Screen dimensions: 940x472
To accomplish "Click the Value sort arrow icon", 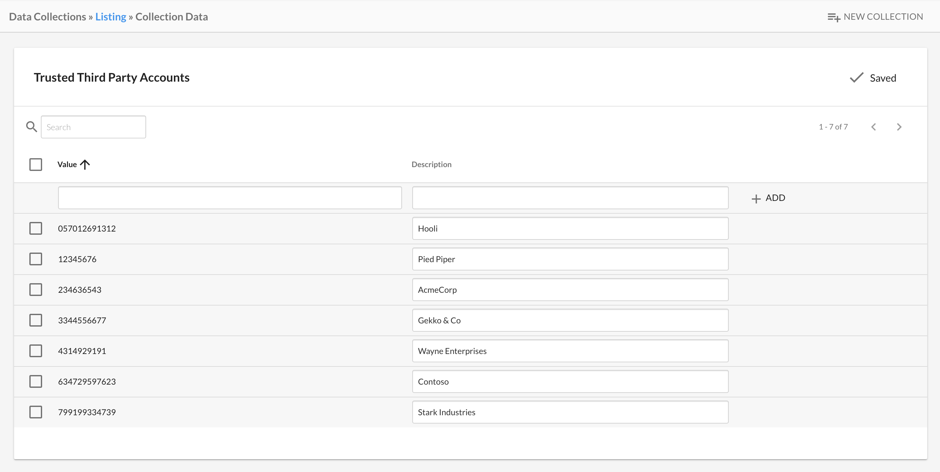I will 85,165.
